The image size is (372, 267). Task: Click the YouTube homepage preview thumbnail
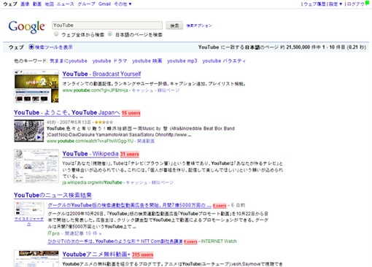(x=36, y=86)
